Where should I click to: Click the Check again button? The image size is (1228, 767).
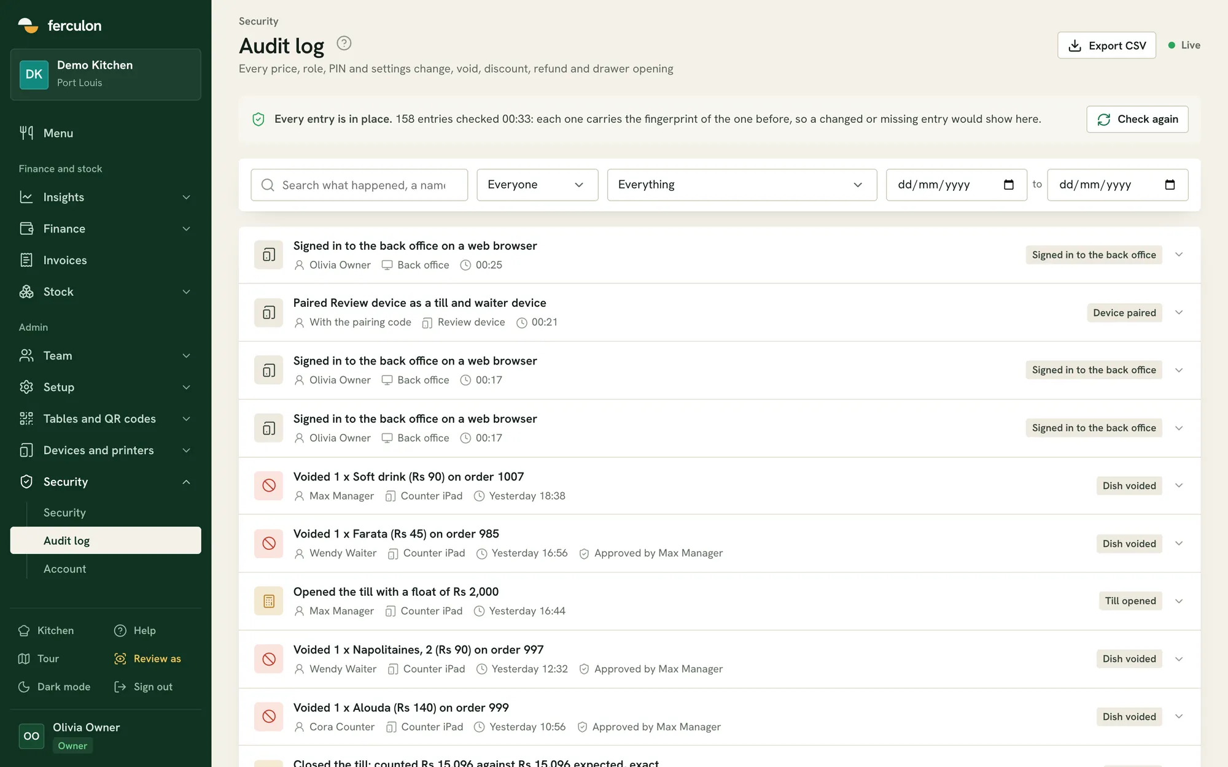click(x=1137, y=119)
